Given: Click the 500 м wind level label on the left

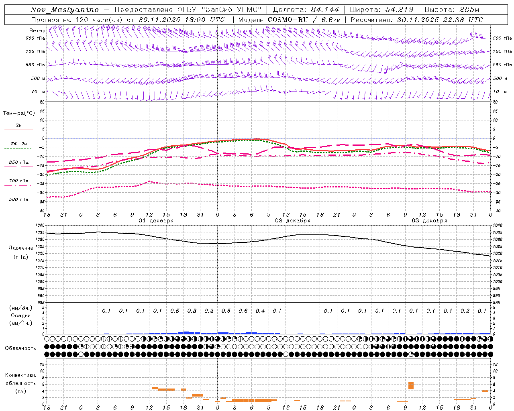Looking at the screenshot, I should point(38,78).
